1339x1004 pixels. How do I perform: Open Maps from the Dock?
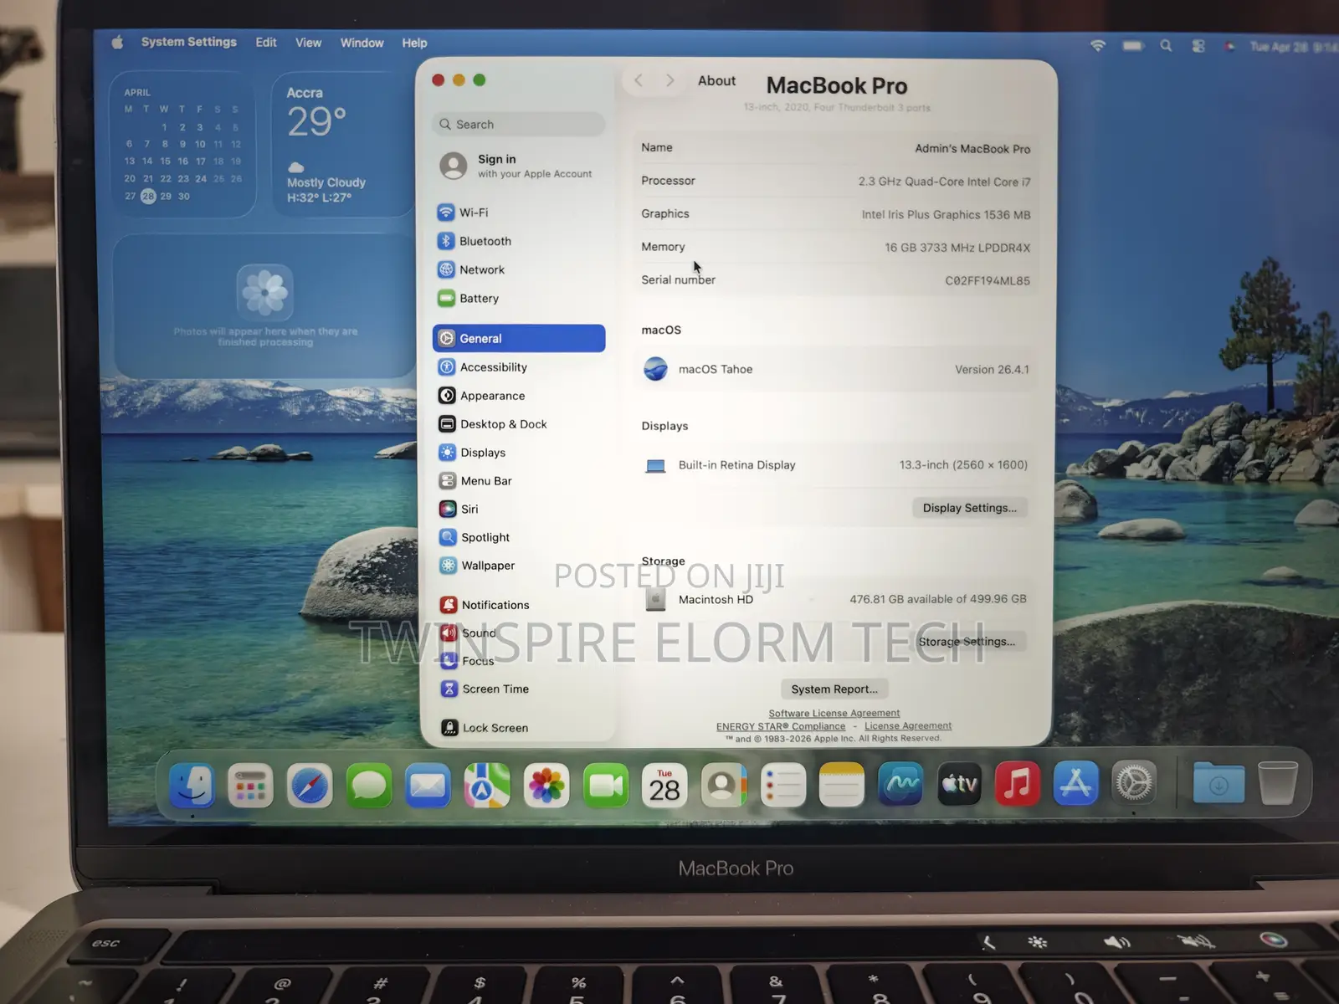coord(487,786)
